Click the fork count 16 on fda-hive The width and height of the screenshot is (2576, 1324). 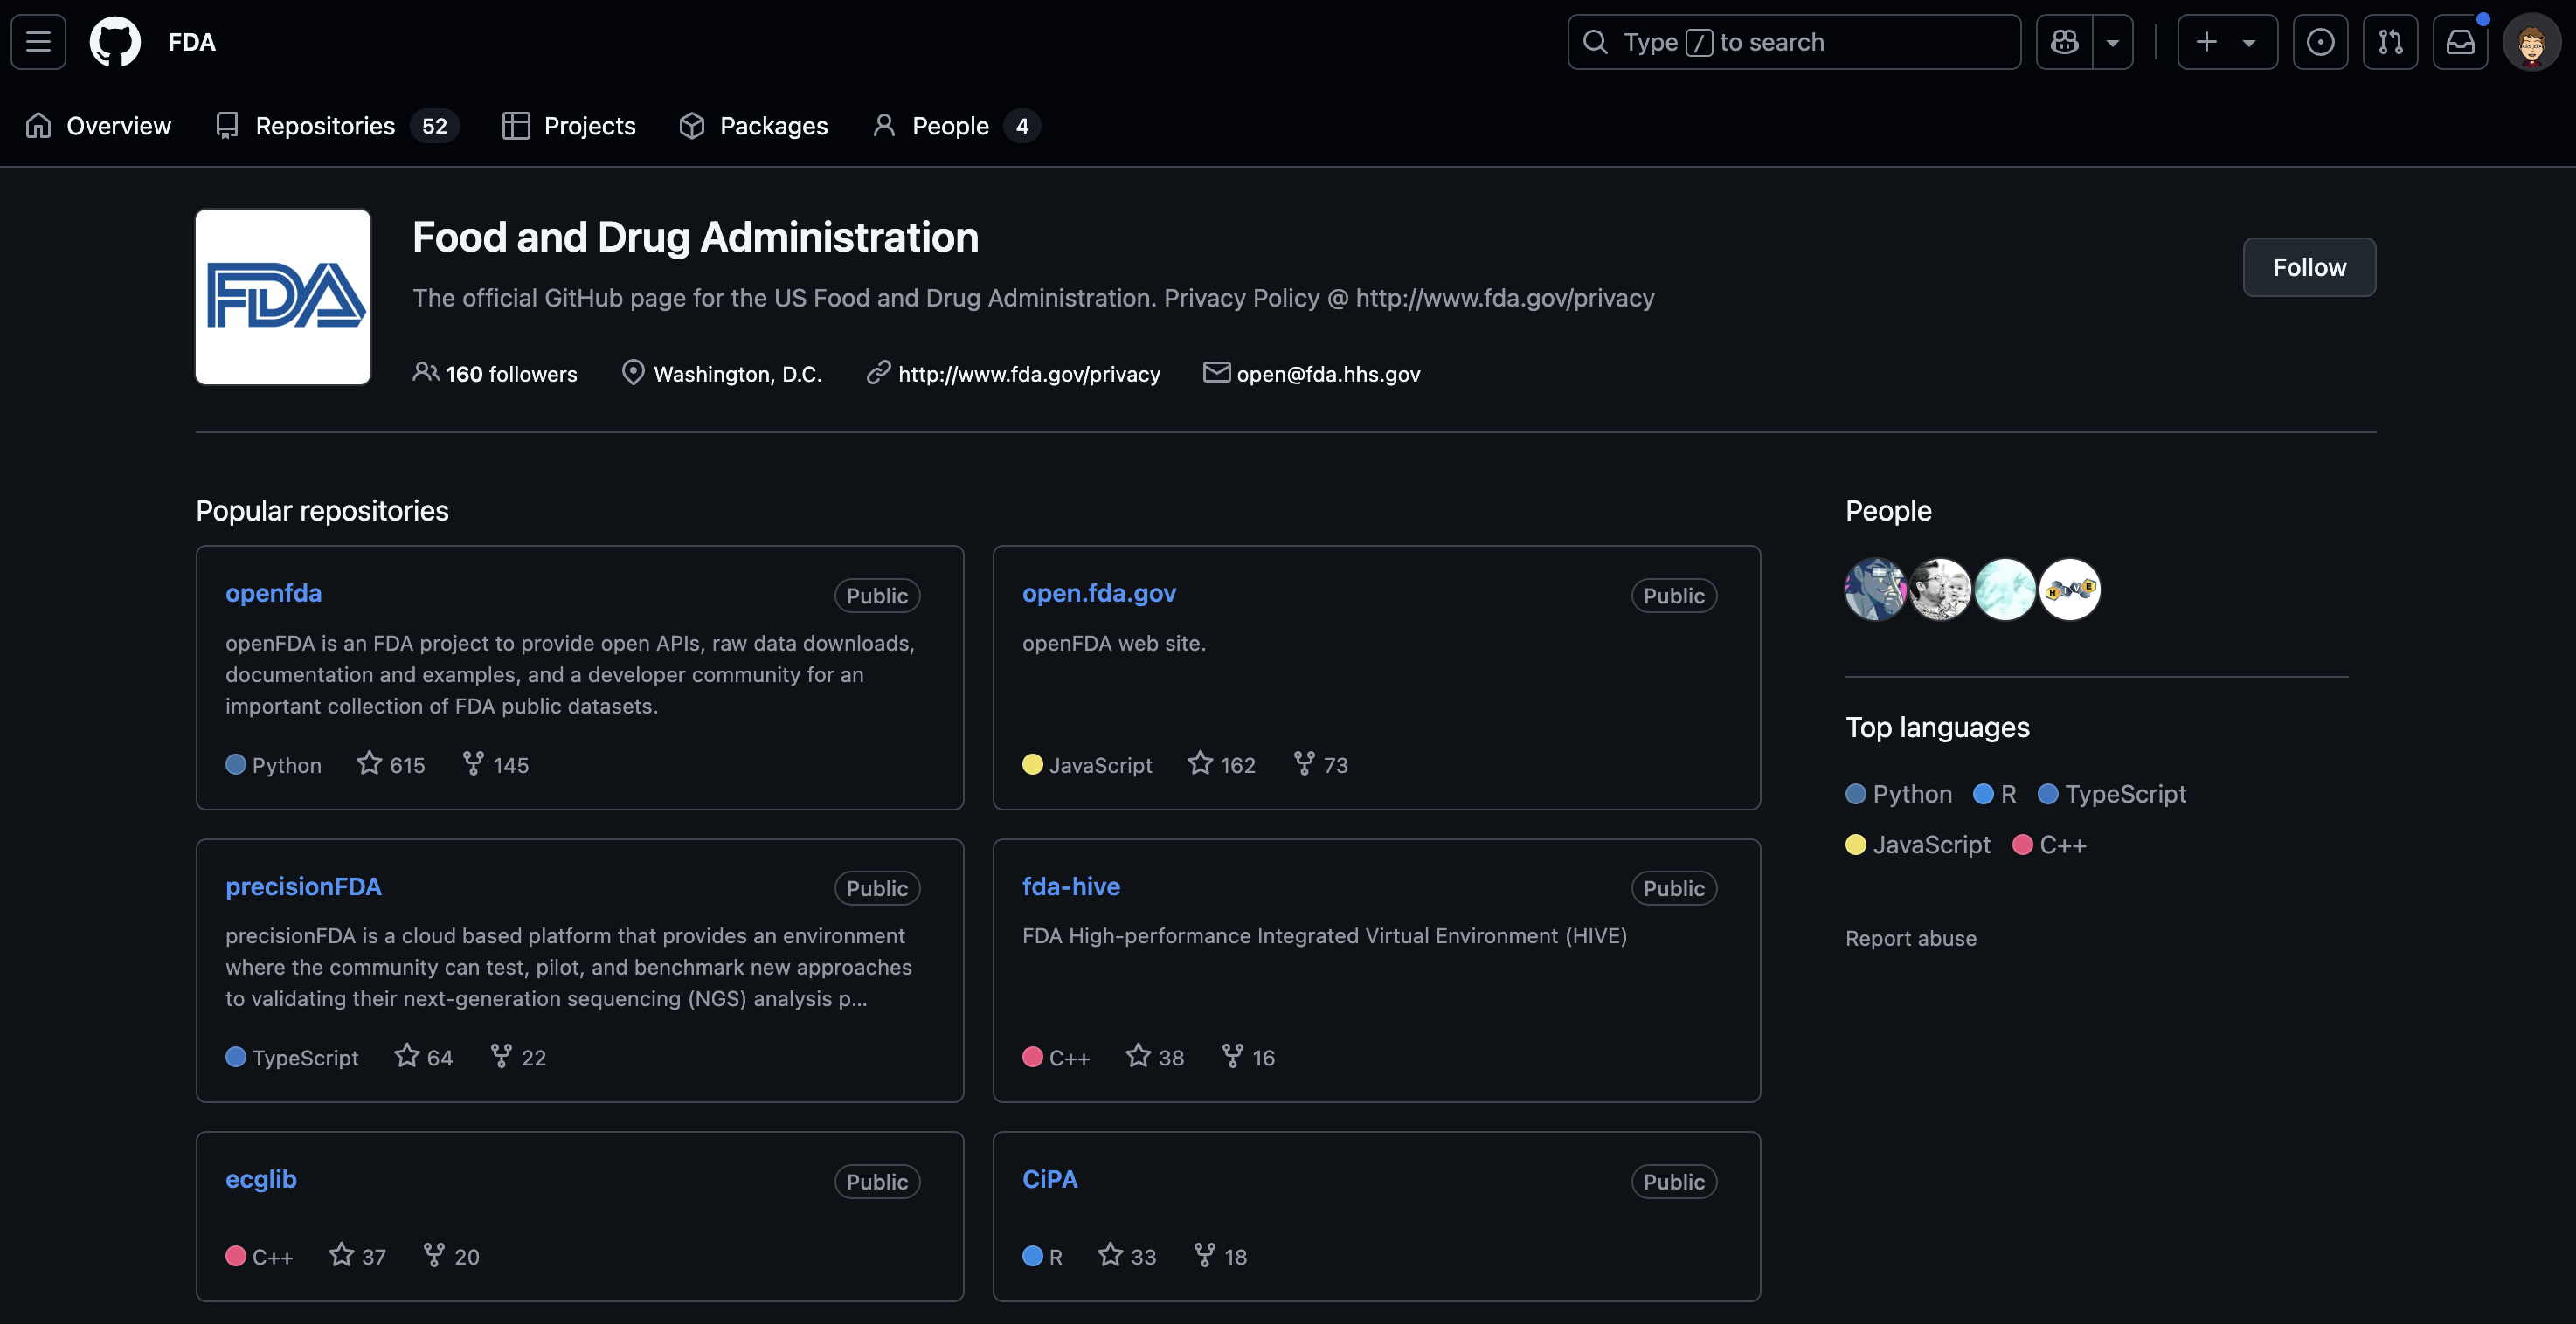[1248, 1058]
